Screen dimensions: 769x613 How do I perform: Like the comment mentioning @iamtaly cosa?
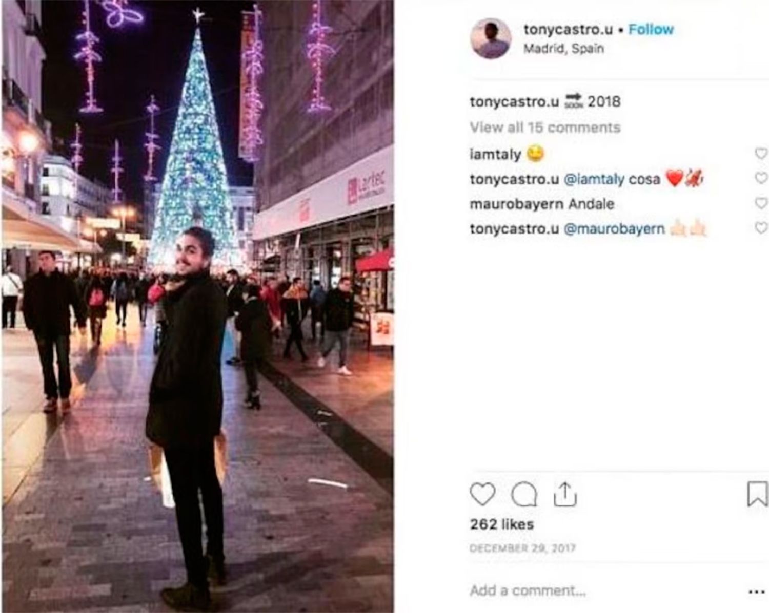tap(761, 178)
